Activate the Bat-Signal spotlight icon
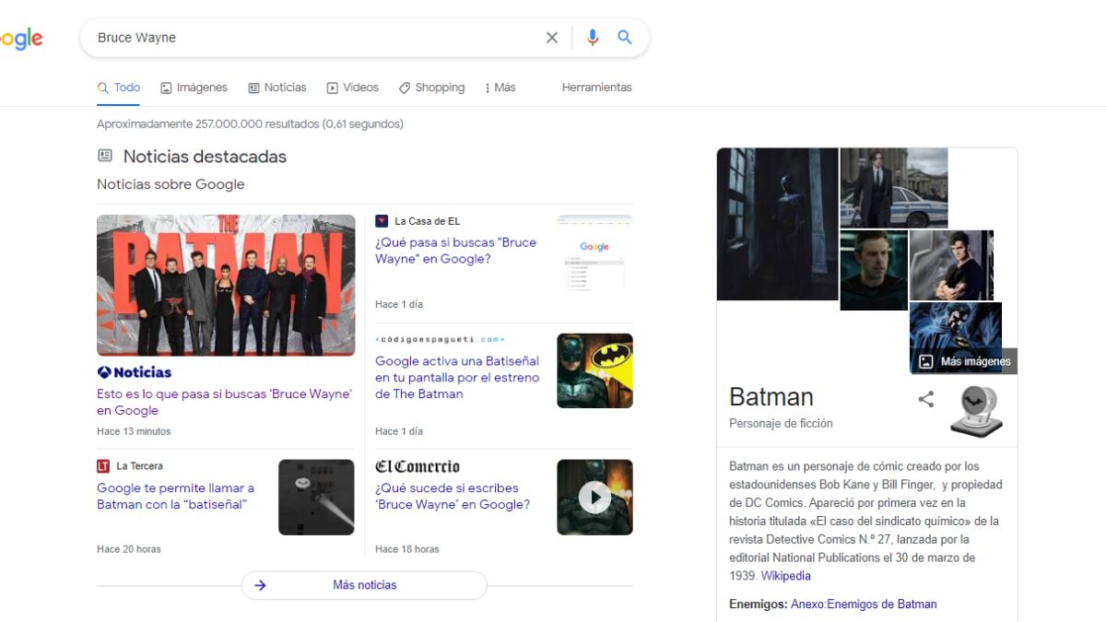Screen dimensions: 1106x622 pos(976,411)
